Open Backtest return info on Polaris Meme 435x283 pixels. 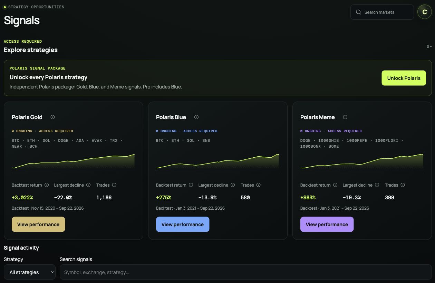tap(335, 185)
